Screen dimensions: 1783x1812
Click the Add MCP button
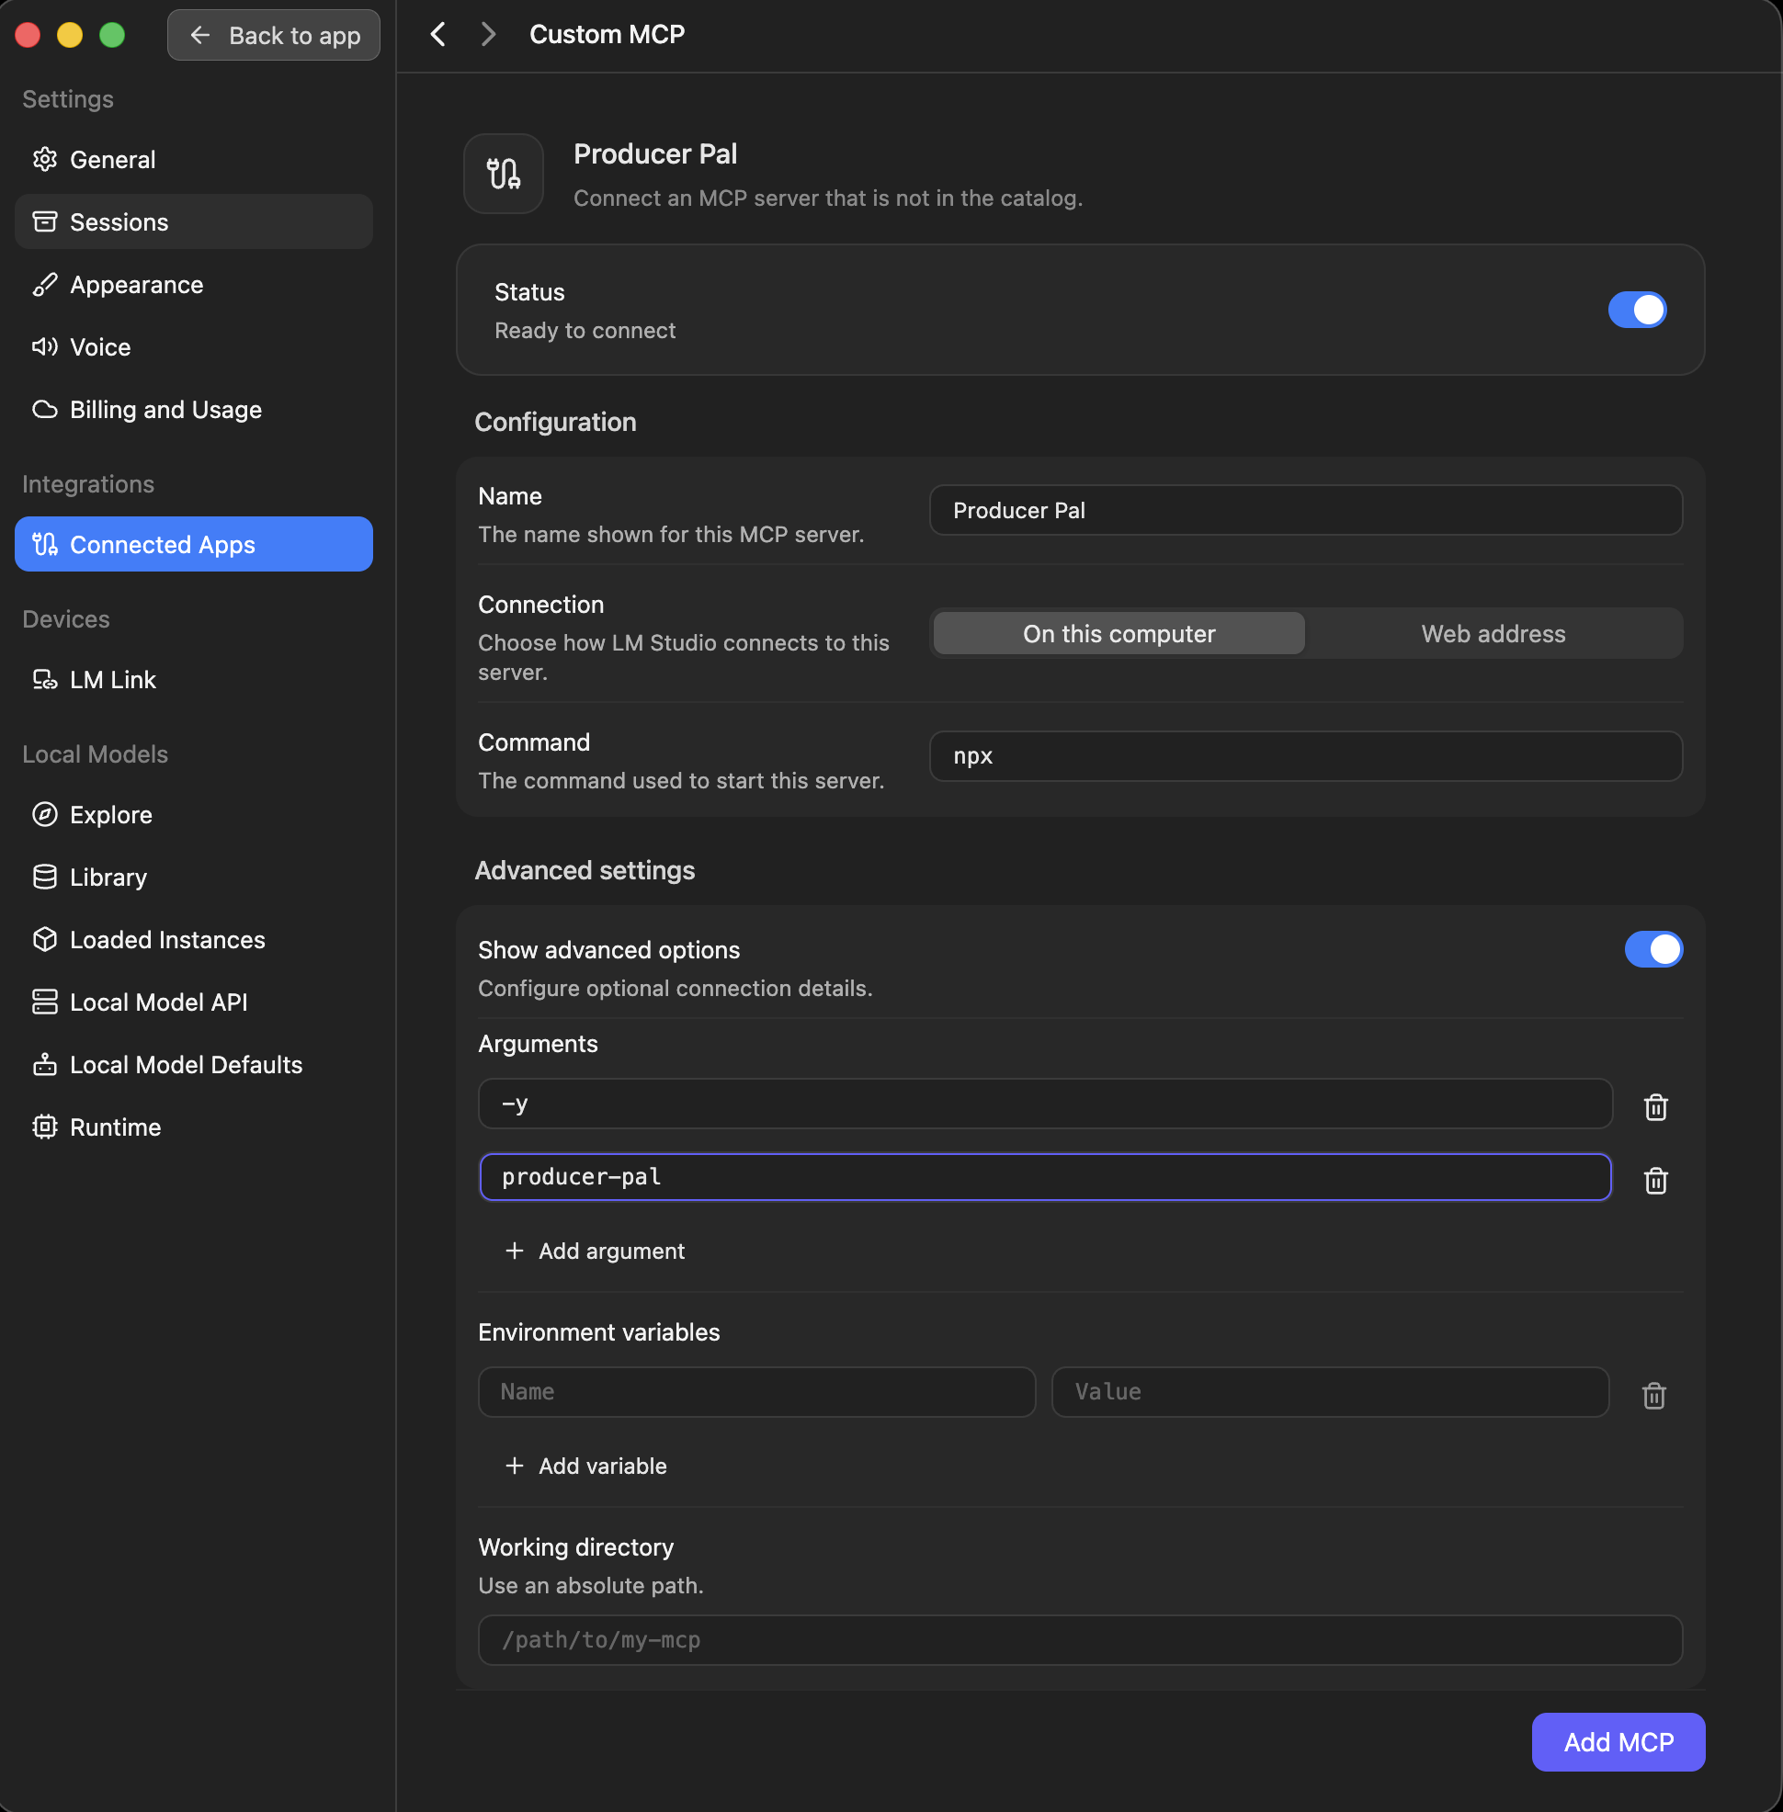pyautogui.click(x=1618, y=1742)
